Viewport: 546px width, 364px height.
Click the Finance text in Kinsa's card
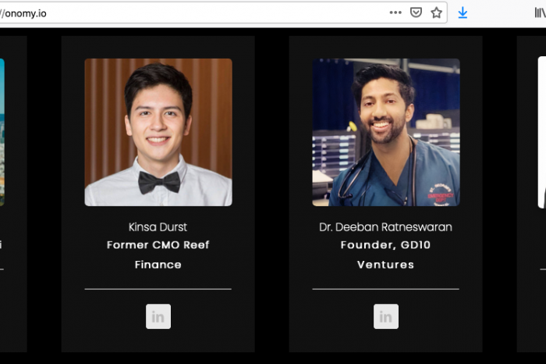pyautogui.click(x=158, y=265)
